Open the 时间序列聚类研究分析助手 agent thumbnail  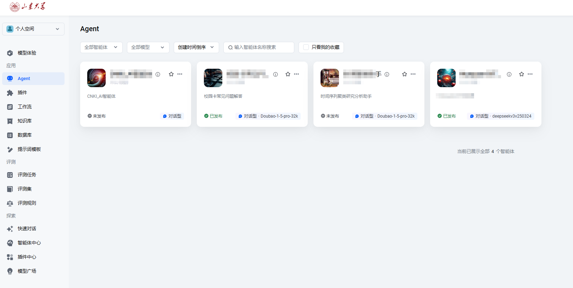[x=329, y=78]
